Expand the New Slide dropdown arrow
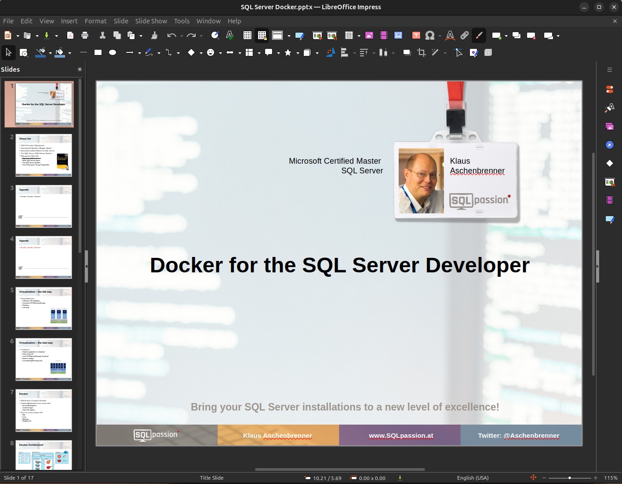Screen dimensions: 622x484 [506, 36]
